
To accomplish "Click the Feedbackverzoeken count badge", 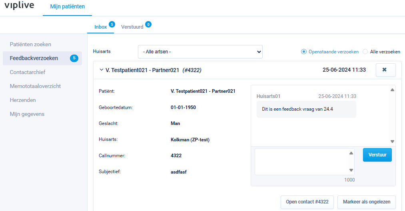I will 74,59.
